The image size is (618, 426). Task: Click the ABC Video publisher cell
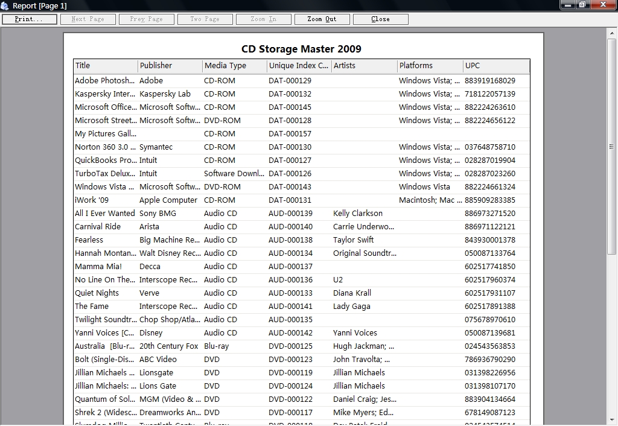pos(158,360)
